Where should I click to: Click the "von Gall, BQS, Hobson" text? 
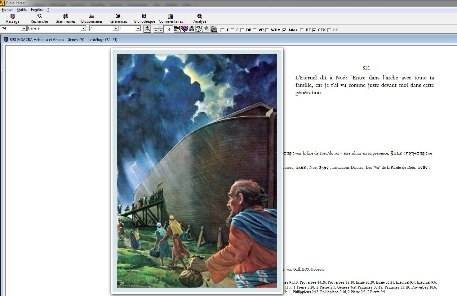[305, 269]
